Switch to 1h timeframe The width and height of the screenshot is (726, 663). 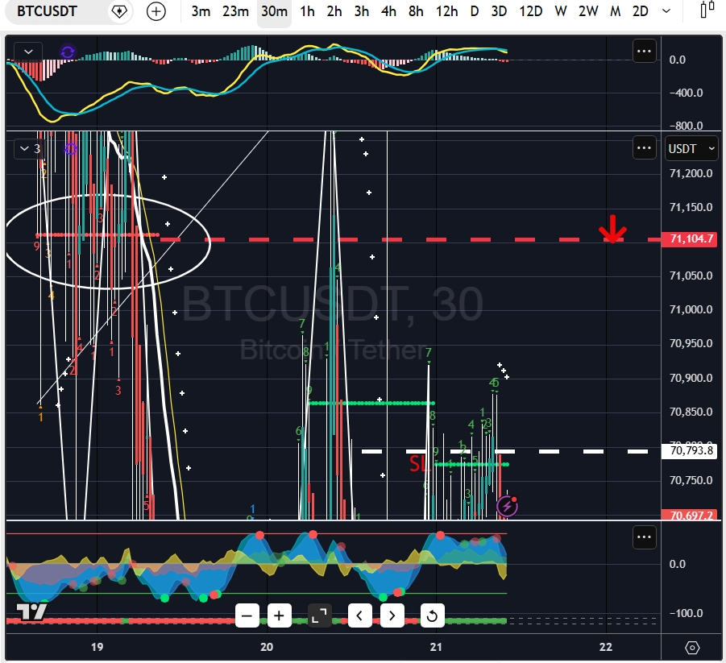(307, 11)
